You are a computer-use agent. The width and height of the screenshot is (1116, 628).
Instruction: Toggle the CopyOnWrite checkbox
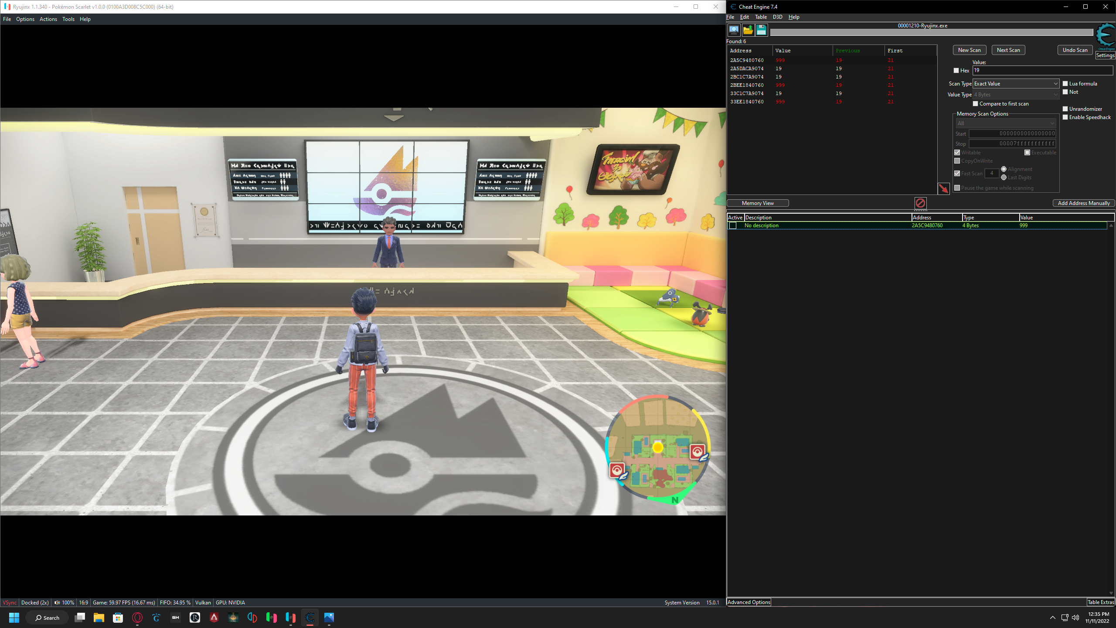(x=957, y=161)
